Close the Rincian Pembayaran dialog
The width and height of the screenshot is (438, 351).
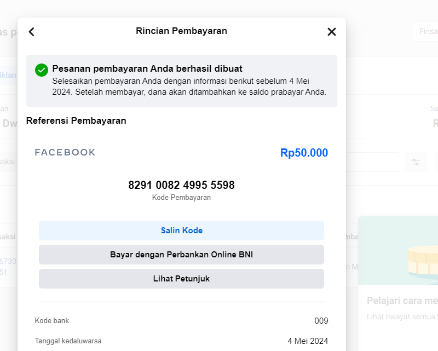(x=331, y=32)
